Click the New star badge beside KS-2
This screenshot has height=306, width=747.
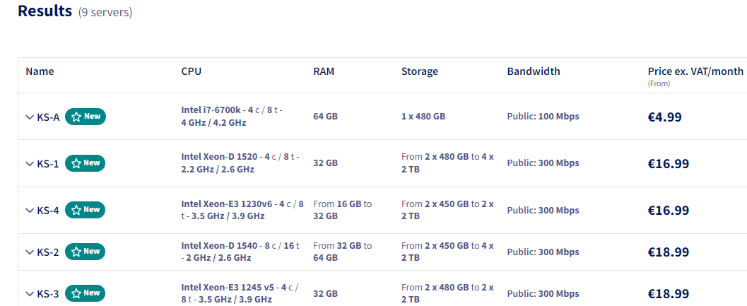pos(86,252)
